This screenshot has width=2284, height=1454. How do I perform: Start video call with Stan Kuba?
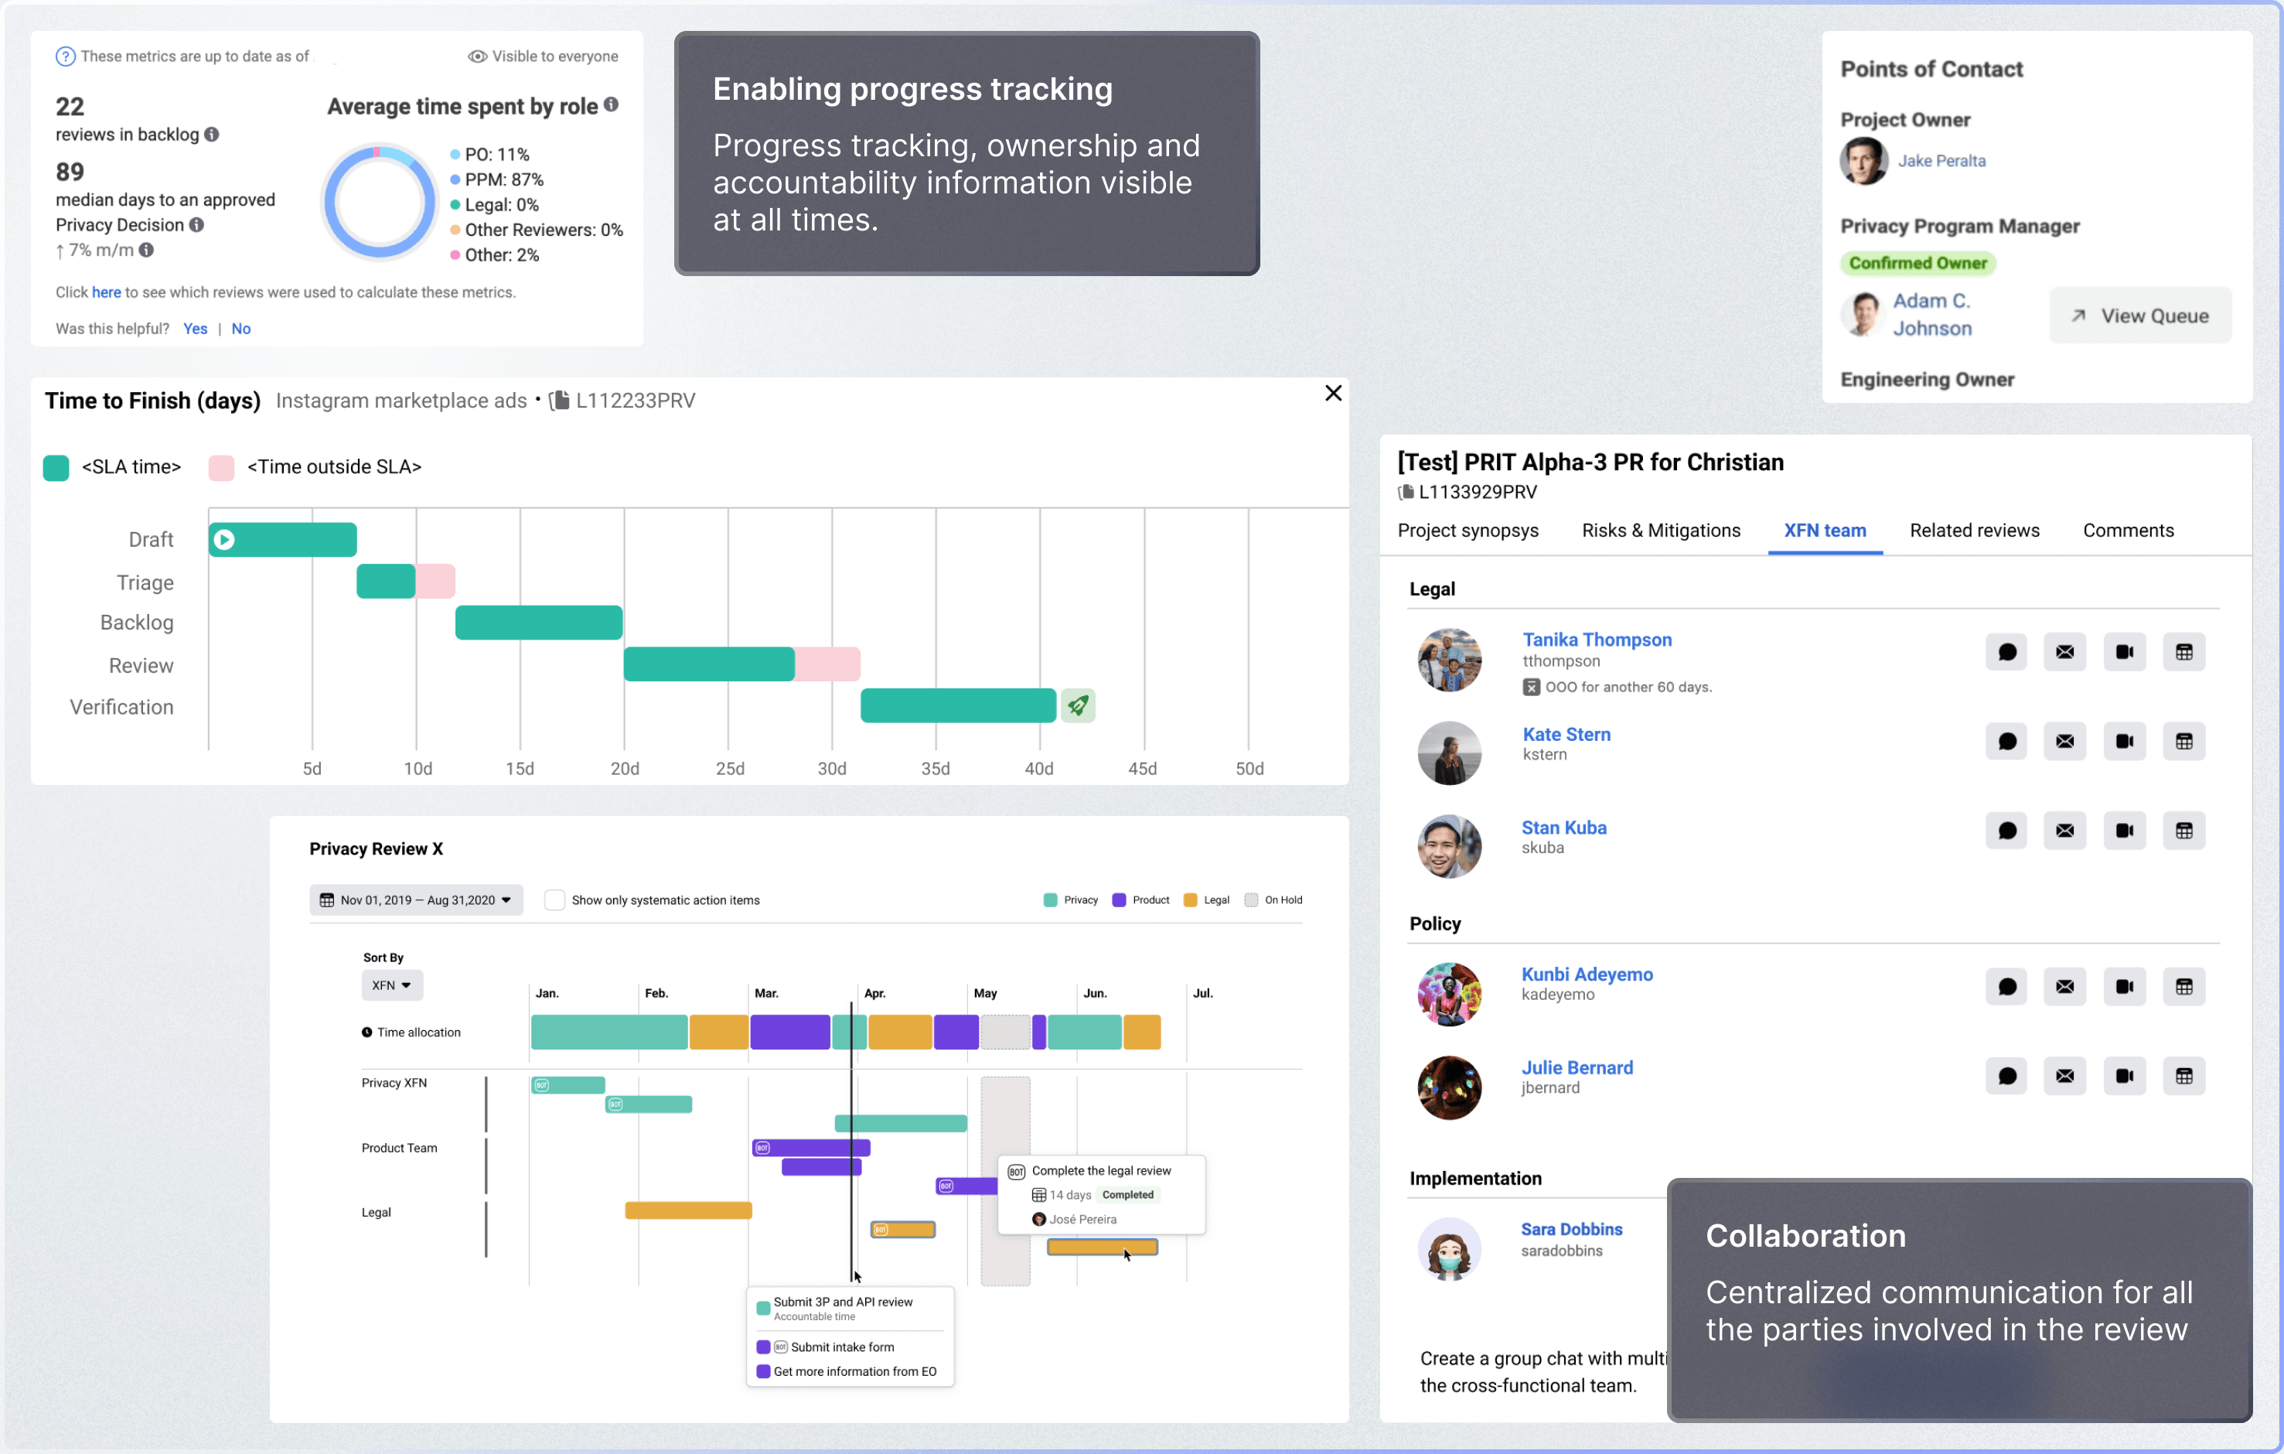tap(2125, 831)
